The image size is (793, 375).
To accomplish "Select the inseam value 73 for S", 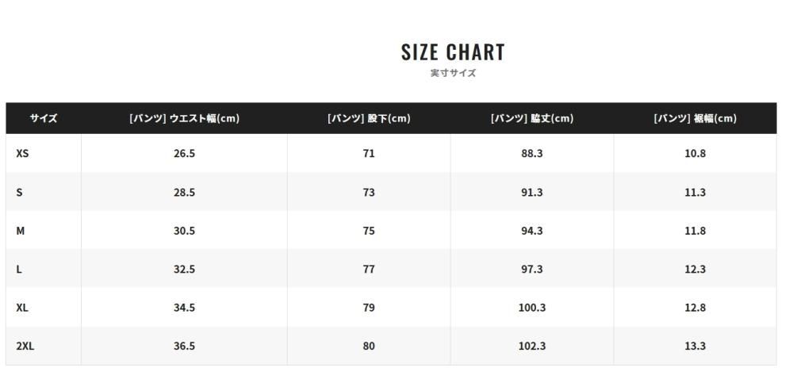I will click(x=369, y=193).
